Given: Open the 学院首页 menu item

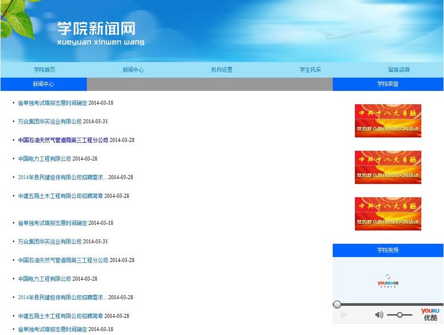Looking at the screenshot, I should click(44, 70).
